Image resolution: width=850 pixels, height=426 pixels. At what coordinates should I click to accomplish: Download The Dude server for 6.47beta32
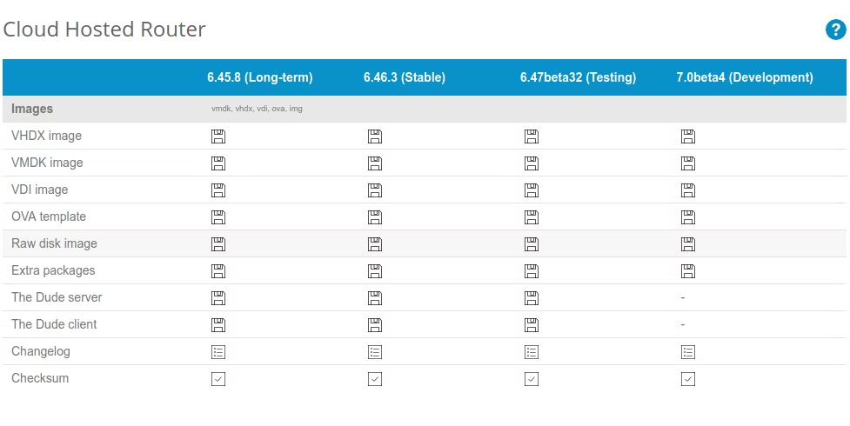(x=532, y=298)
